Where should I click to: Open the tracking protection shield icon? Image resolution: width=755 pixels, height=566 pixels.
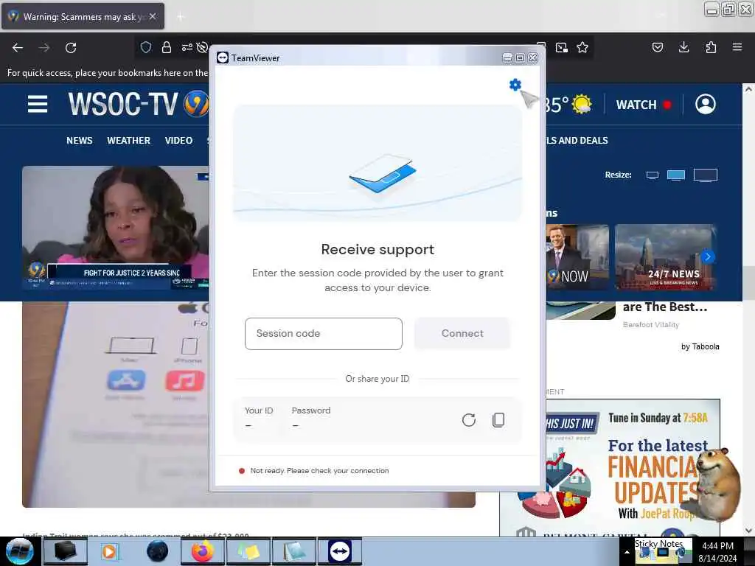tap(146, 47)
